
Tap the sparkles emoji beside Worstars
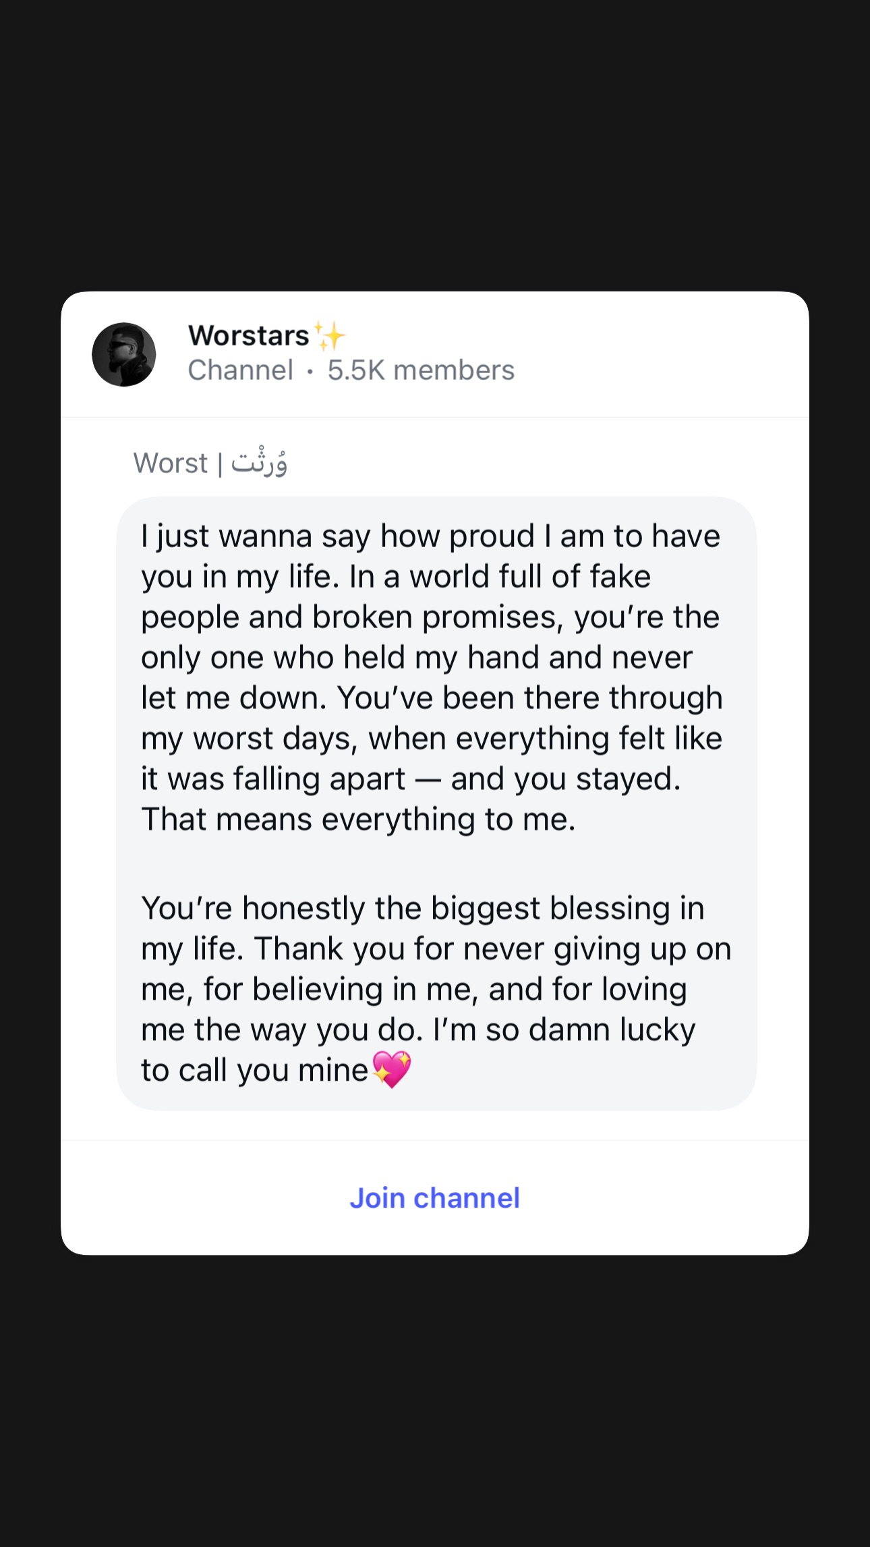[330, 336]
